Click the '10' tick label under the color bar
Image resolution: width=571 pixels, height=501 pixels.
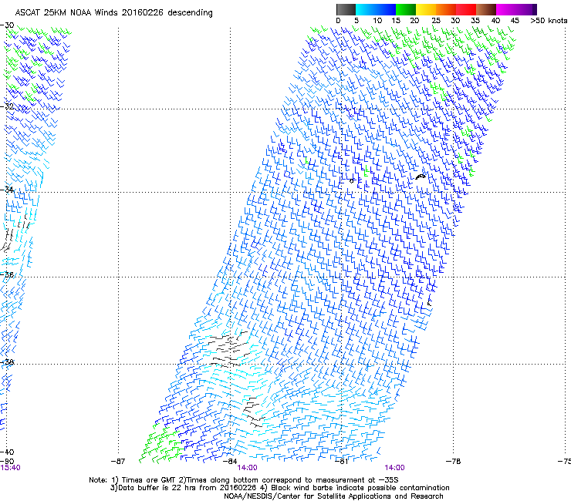coord(377,21)
